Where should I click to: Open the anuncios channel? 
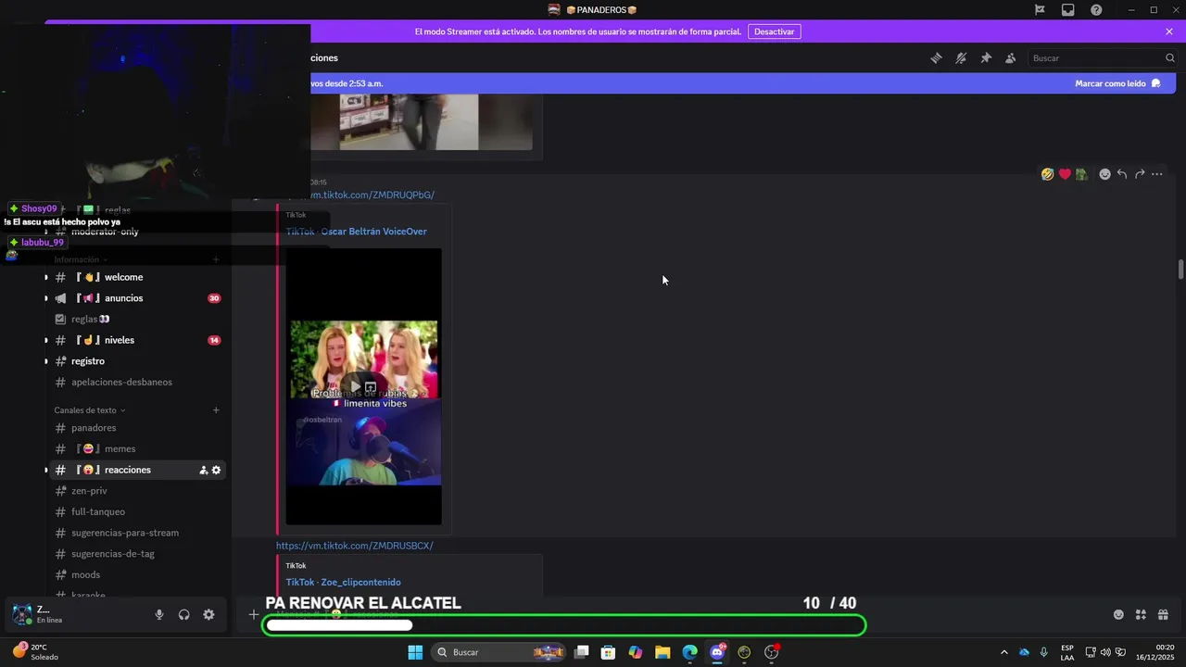137,298
